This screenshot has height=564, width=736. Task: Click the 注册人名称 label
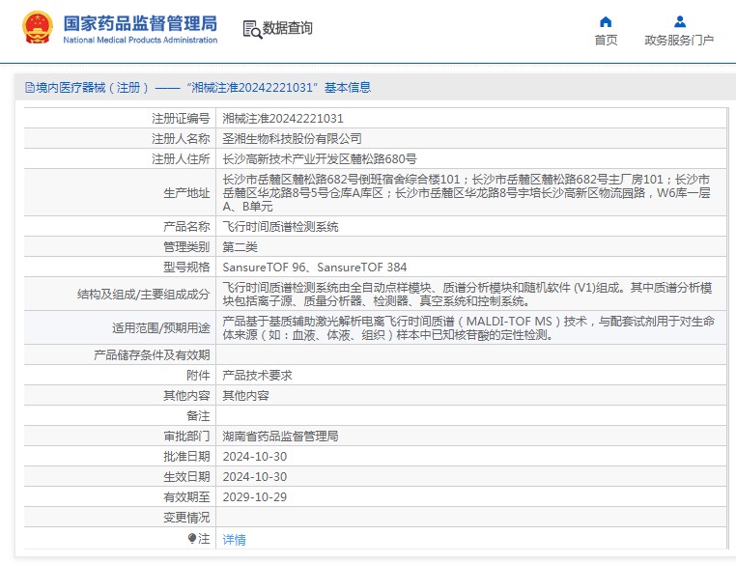[x=181, y=138]
